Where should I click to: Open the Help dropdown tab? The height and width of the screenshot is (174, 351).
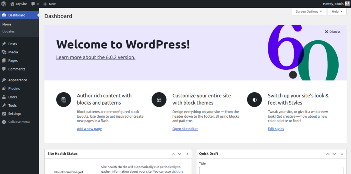337,11
